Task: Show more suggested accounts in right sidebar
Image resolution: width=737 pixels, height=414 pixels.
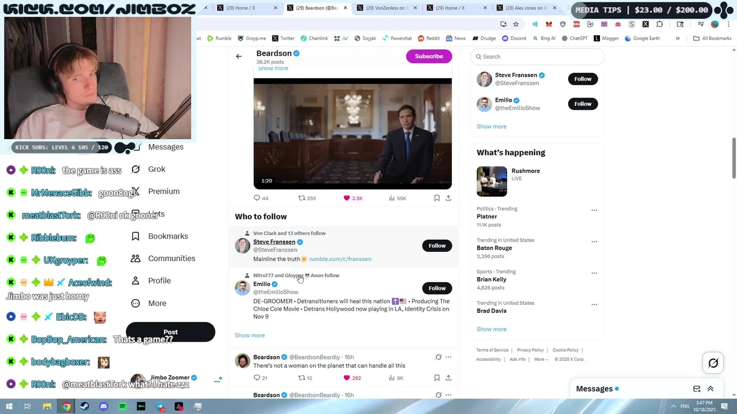Action: 492,126
